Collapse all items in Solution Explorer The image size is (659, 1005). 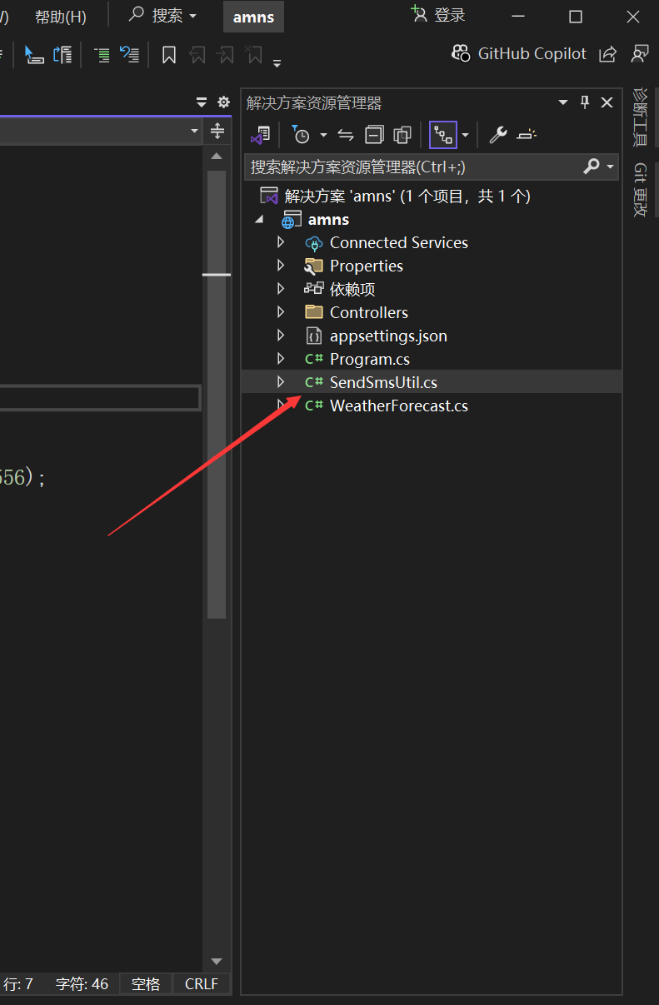coord(375,135)
